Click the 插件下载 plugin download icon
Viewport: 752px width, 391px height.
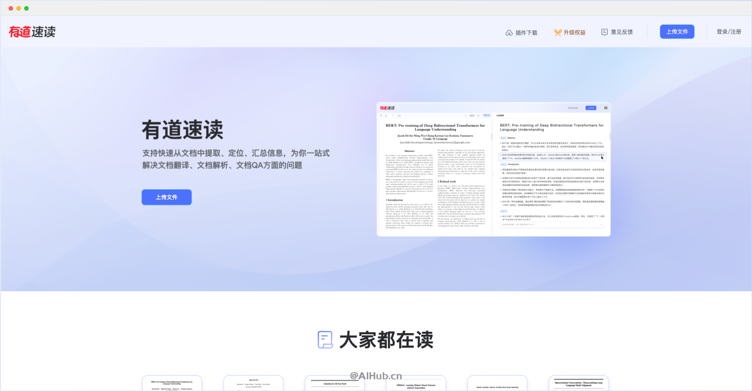point(509,32)
